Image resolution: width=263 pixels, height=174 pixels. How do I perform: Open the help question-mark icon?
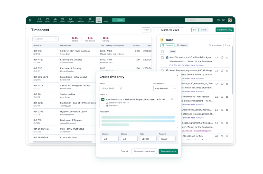pyautogui.click(x=218, y=20)
